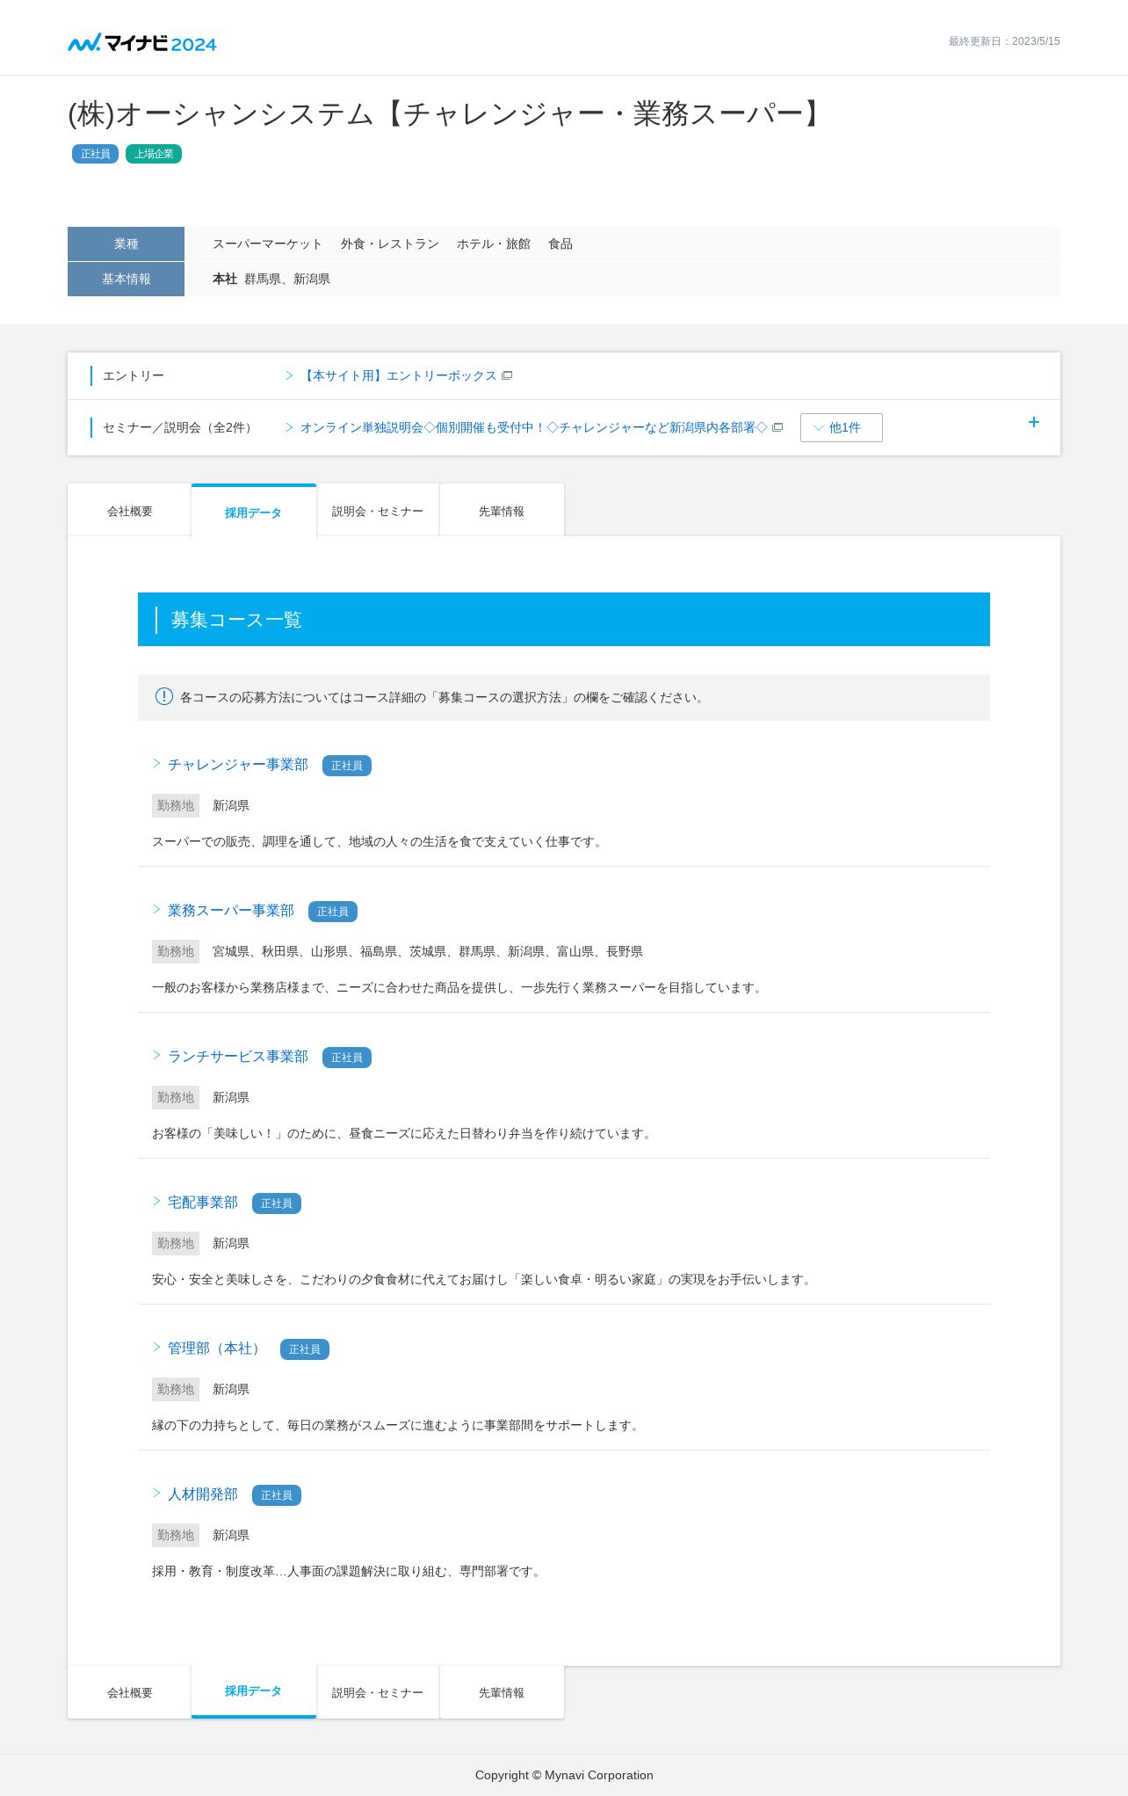Click the ホテル・旅館 industry text

point(494,244)
